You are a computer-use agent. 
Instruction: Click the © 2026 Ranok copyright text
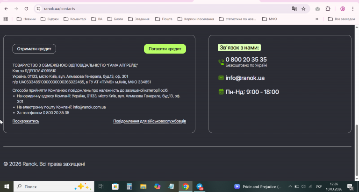click(44, 164)
